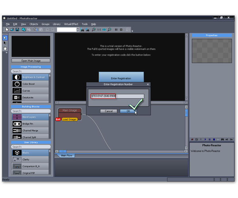Click the Zoom In magnifier icon

94,30
